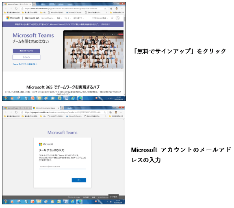Open File Explorer icon in upper taskbar

(39, 98)
